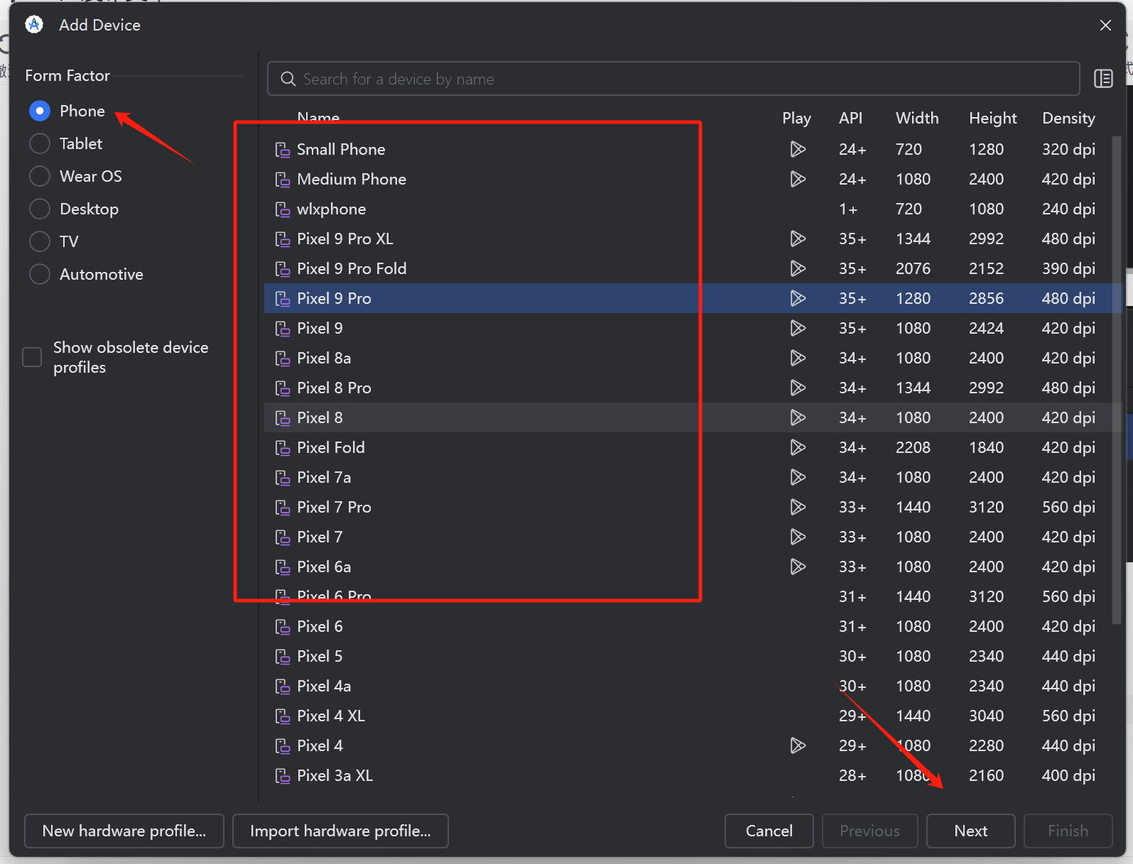Click Play Store icon in Pixel 7 row
This screenshot has height=864, width=1133.
coord(798,537)
